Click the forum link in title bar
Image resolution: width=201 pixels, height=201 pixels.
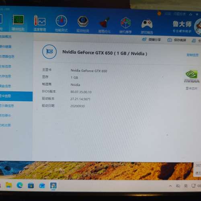(x=168, y=14)
